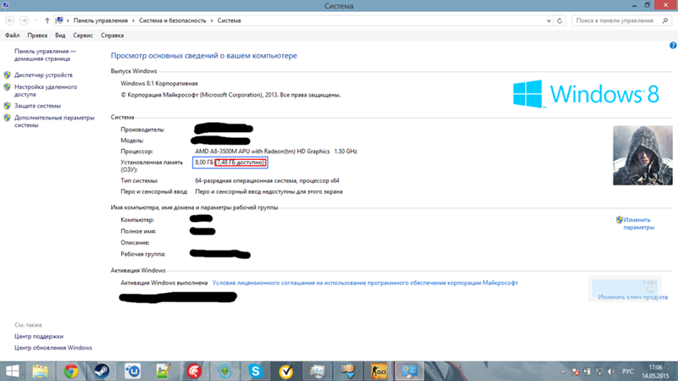Open Steam from the taskbar
The height and width of the screenshot is (381, 678).
point(102,371)
